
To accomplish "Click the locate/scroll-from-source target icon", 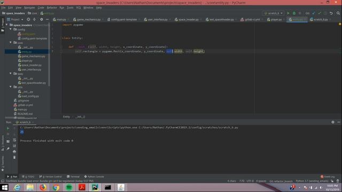I will pyautogui.click(x=28, y=19).
